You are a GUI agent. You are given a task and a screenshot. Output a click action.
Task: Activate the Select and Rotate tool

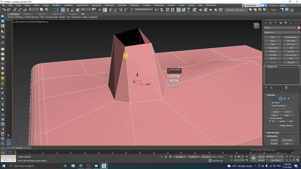pyautogui.click(x=68, y=10)
